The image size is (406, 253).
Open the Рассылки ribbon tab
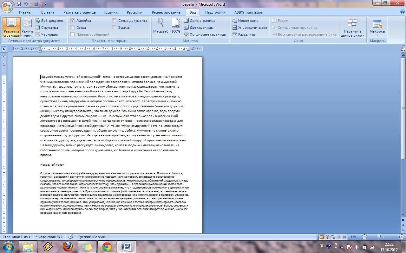point(135,12)
